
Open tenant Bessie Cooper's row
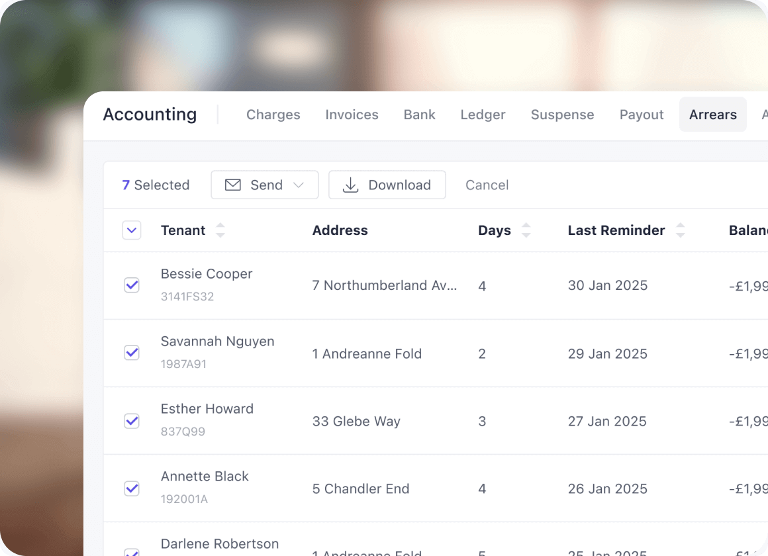(207, 274)
